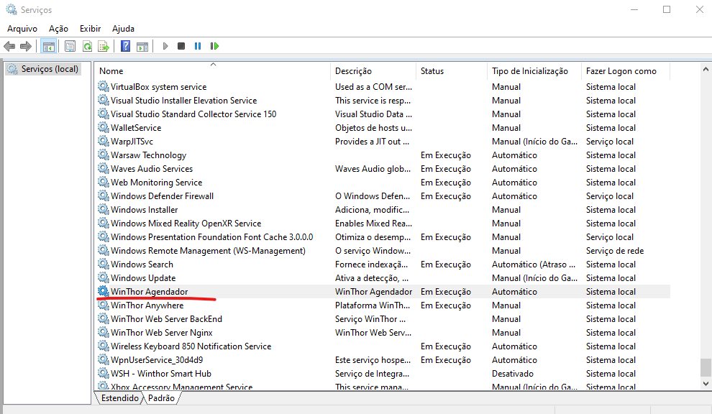Sort by the Descrição column header

pyautogui.click(x=373, y=71)
